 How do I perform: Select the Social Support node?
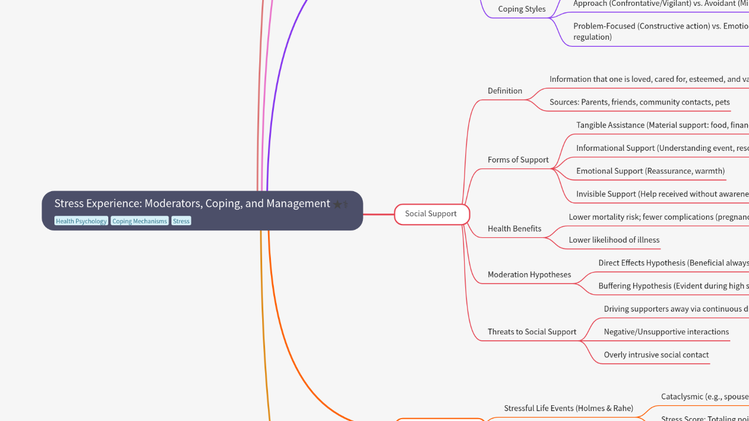click(x=431, y=214)
